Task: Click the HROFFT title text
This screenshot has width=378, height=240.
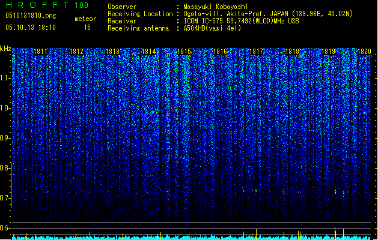Action: click(37, 5)
